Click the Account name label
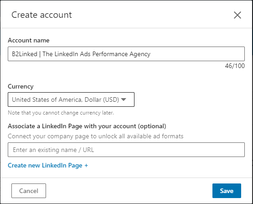 point(29,40)
